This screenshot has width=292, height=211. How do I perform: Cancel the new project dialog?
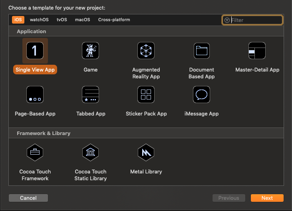click(x=28, y=198)
